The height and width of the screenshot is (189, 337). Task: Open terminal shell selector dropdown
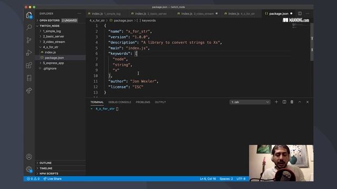(x=250, y=102)
